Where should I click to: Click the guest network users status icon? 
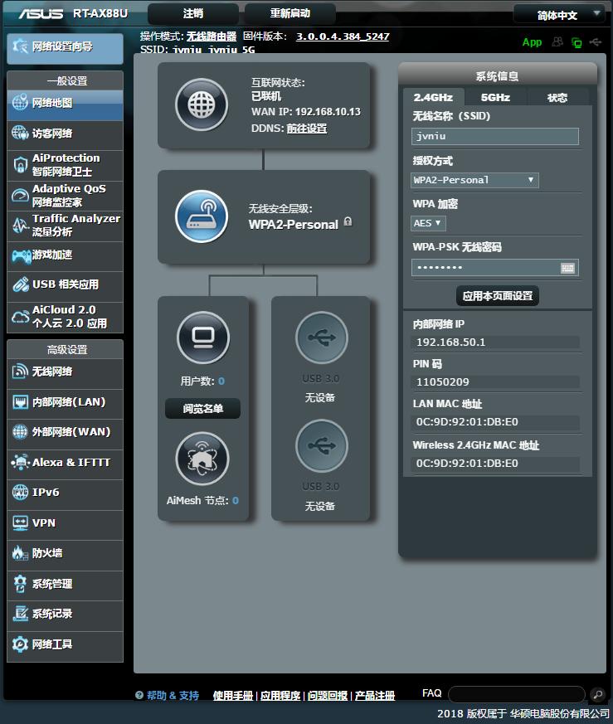coord(557,42)
